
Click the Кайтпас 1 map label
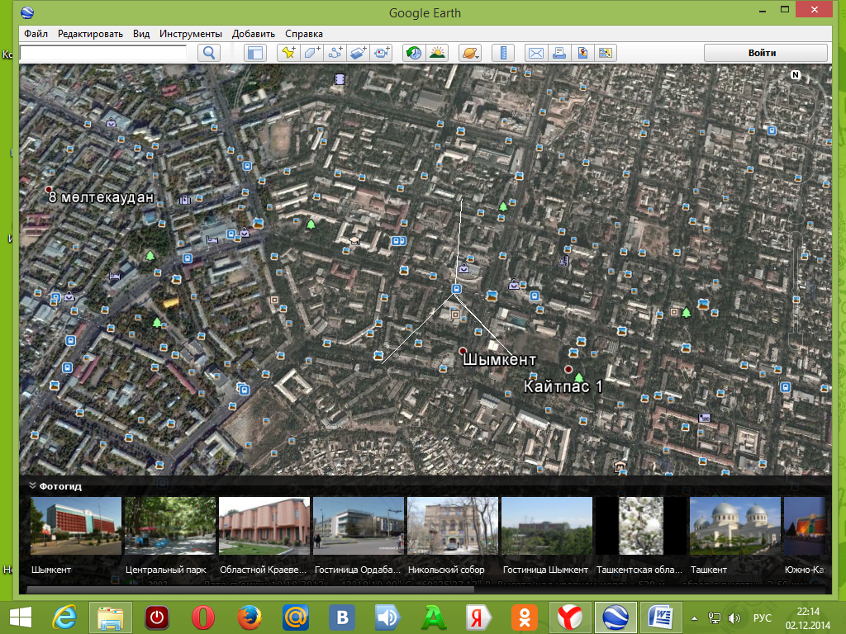tap(563, 386)
